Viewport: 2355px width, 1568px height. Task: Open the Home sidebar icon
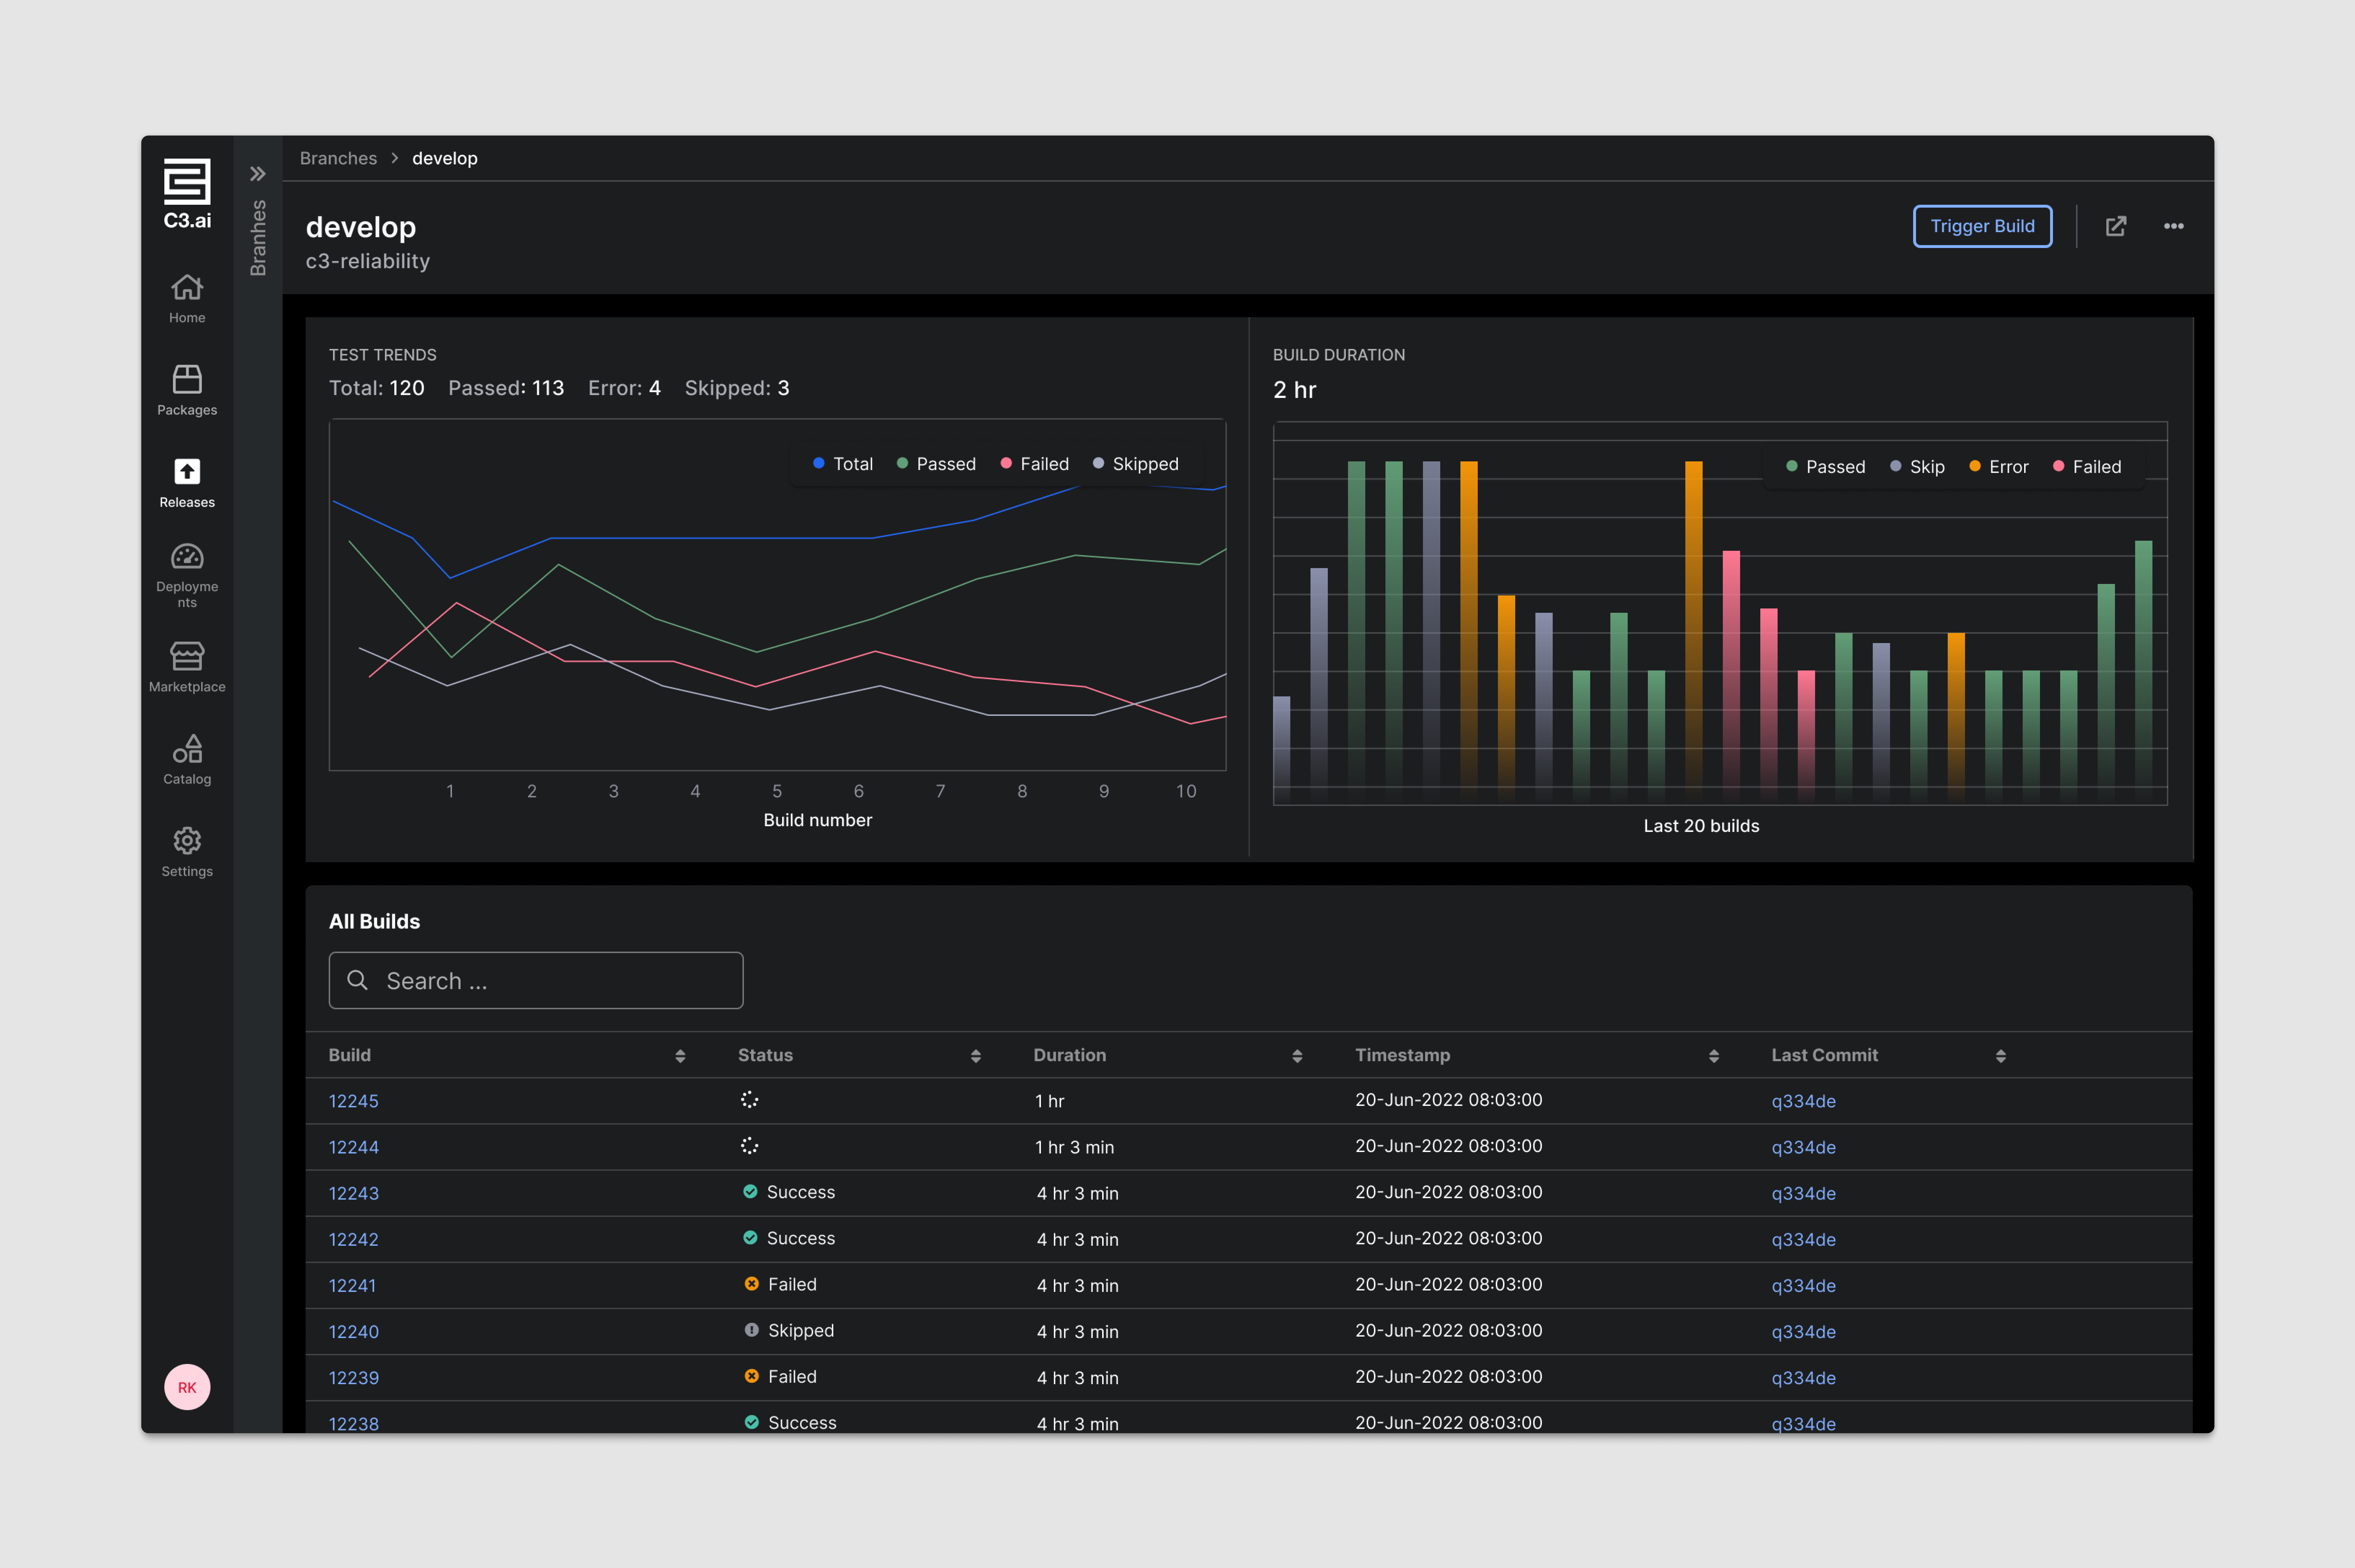point(187,288)
